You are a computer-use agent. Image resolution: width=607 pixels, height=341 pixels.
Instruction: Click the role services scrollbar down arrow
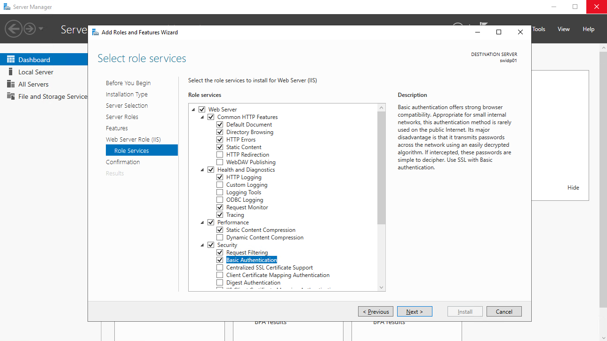click(381, 287)
